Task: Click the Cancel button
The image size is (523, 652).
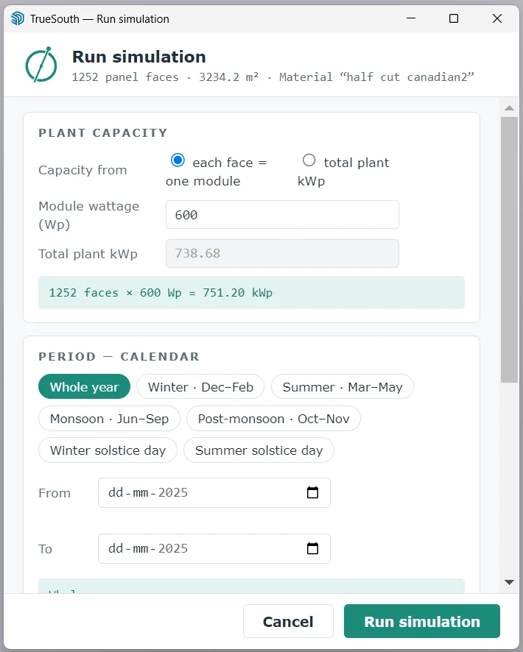Action: tap(288, 621)
